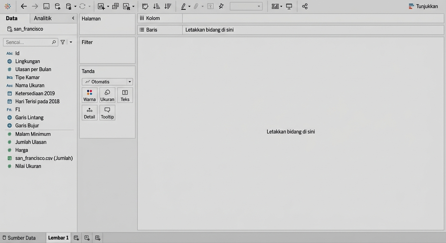
Task: Collapse the side pane with chevron
Action: click(x=73, y=18)
